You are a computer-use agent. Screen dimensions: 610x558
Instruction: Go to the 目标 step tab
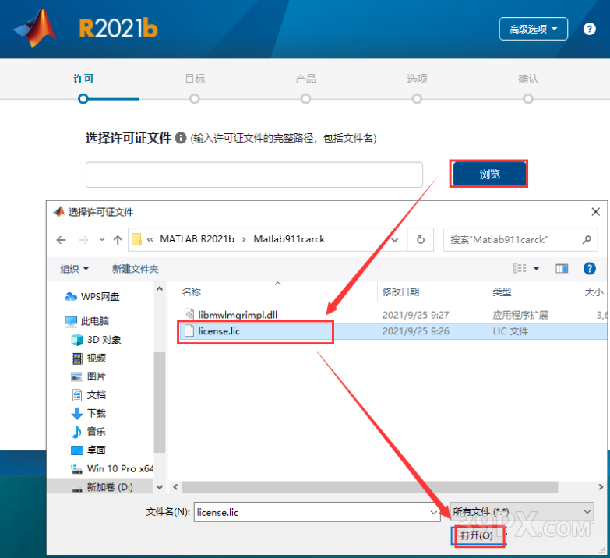(195, 79)
